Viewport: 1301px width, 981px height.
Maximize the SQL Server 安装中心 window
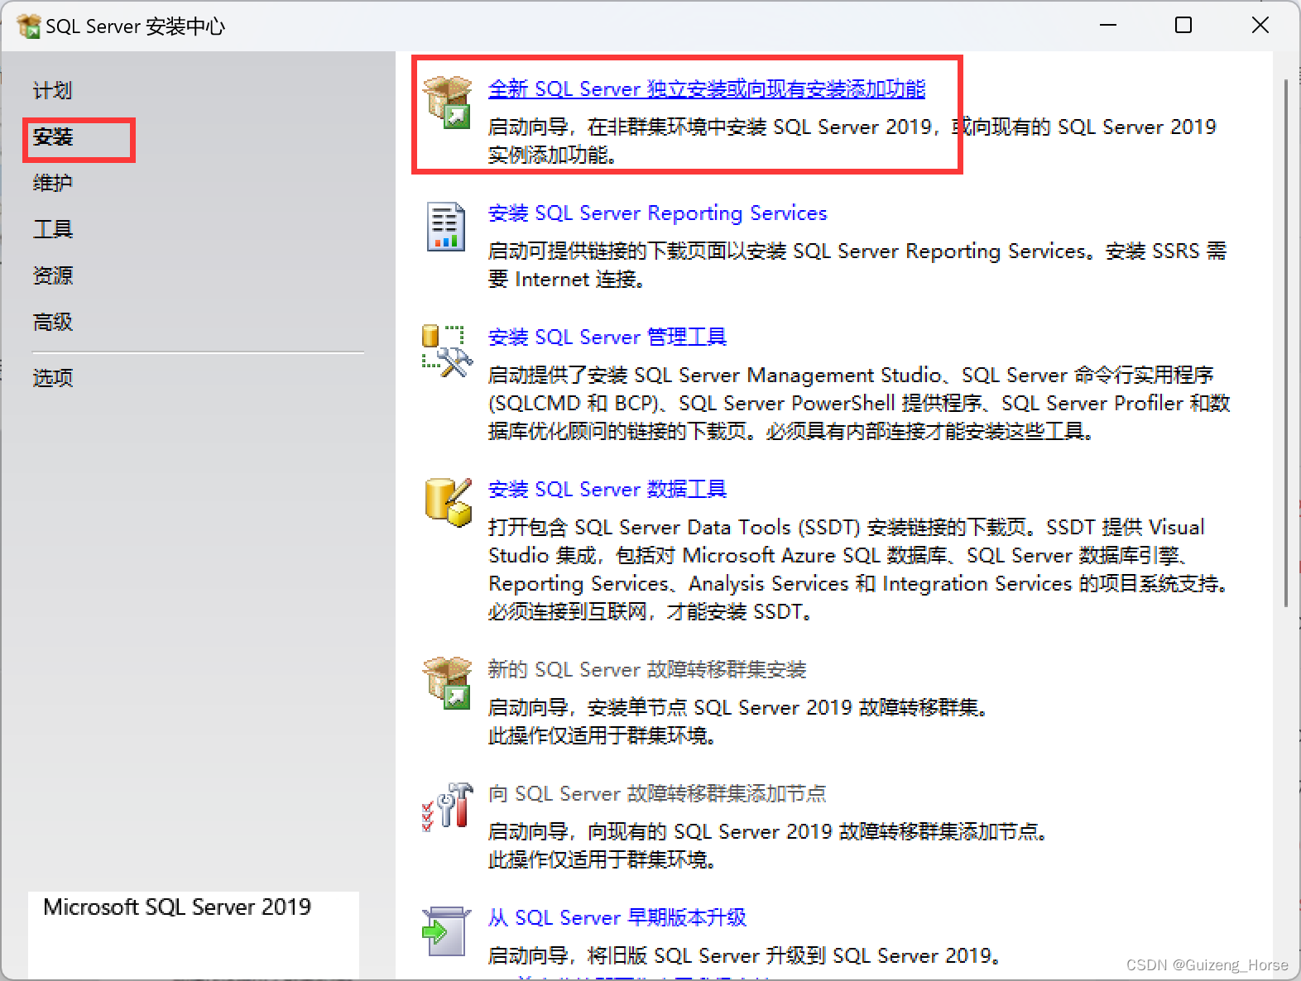[x=1183, y=26]
